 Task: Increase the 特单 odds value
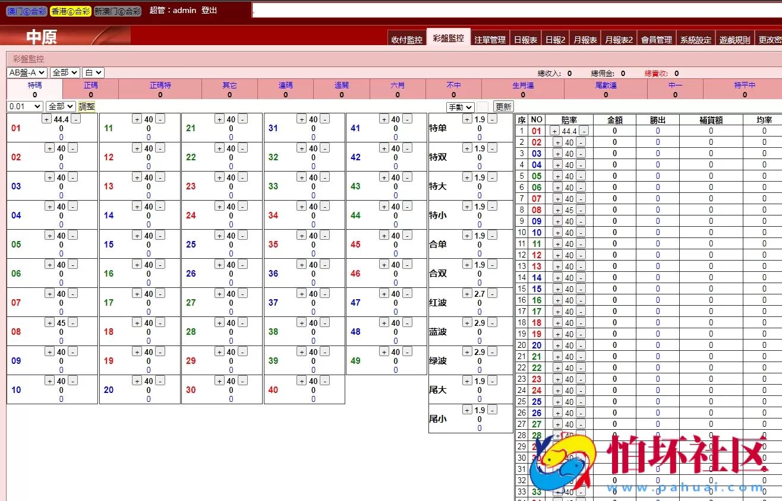point(466,119)
